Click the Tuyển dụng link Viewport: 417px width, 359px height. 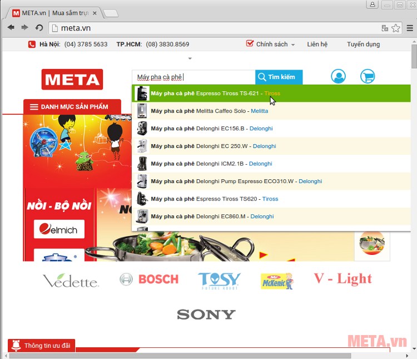coord(363,44)
